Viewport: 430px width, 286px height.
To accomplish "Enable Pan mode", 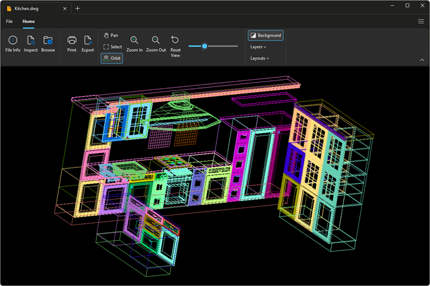I will tap(111, 35).
